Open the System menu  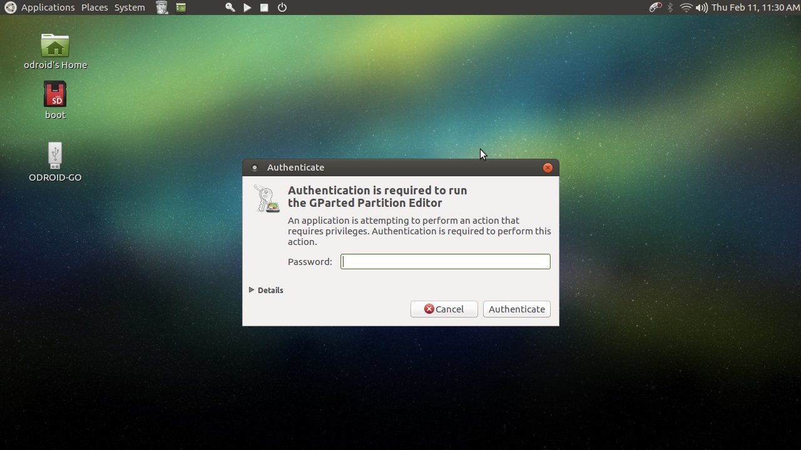click(130, 7)
